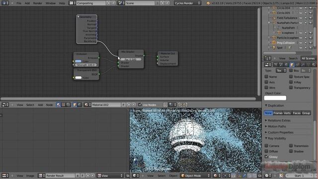This screenshot has height=179, width=318.
Task: Click the Emission node Color swatch
Action: point(78,61)
